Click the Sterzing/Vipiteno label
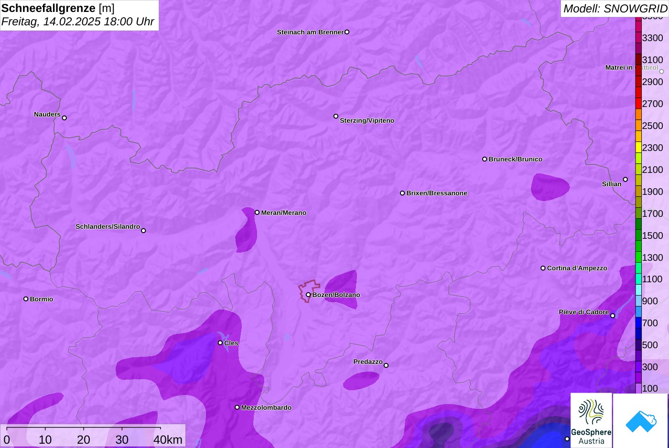 367,121
